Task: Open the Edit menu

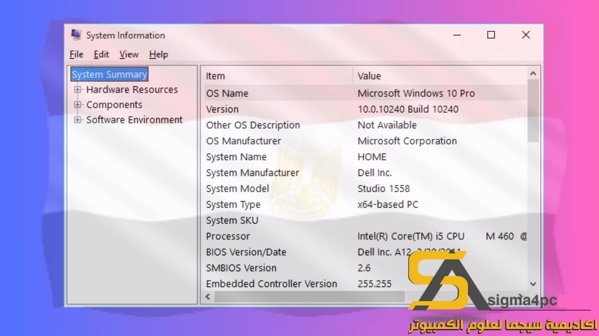Action: pyautogui.click(x=102, y=55)
